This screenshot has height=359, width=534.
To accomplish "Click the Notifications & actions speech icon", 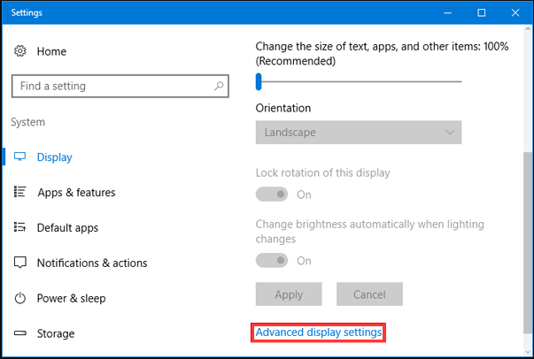I will (19, 263).
